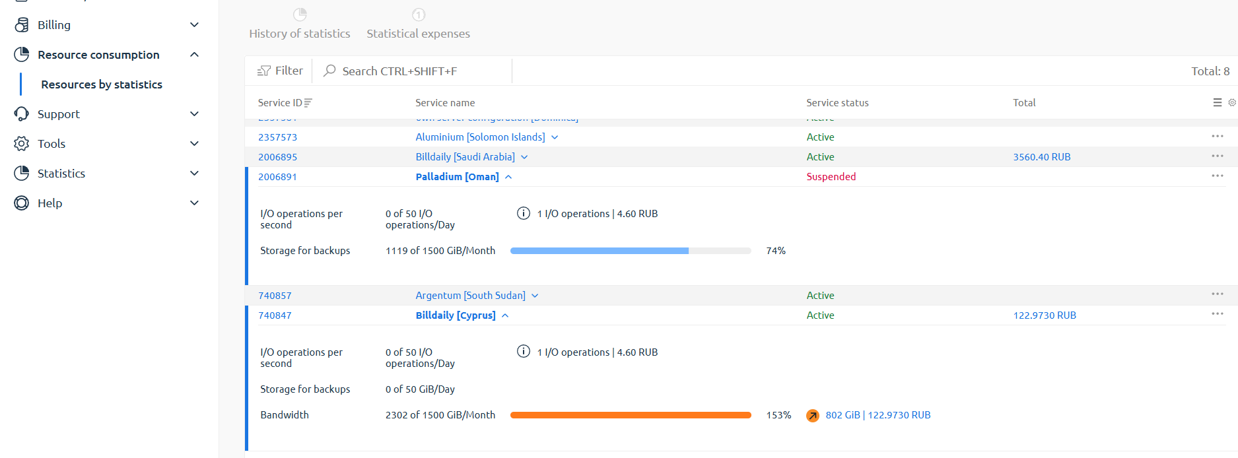Open the three-dots menu for Aluminium row
This screenshot has height=458, width=1238.
1218,137
